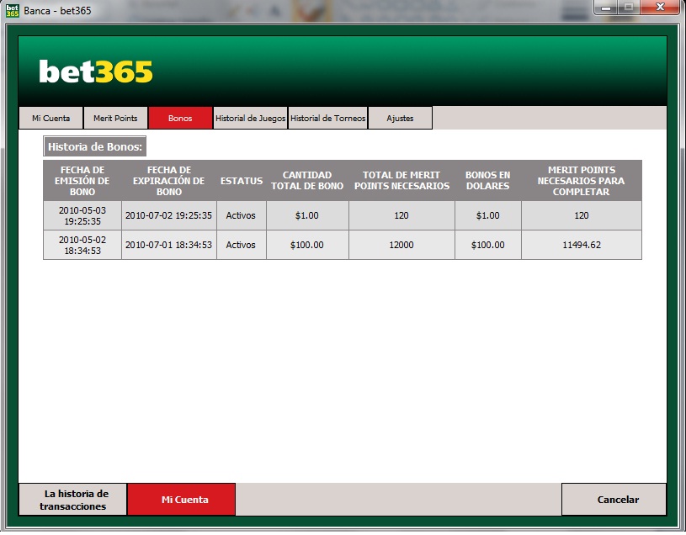Viewport: 686px width, 535px height.
Task: Click the 120 total merit points cell
Action: click(x=401, y=215)
